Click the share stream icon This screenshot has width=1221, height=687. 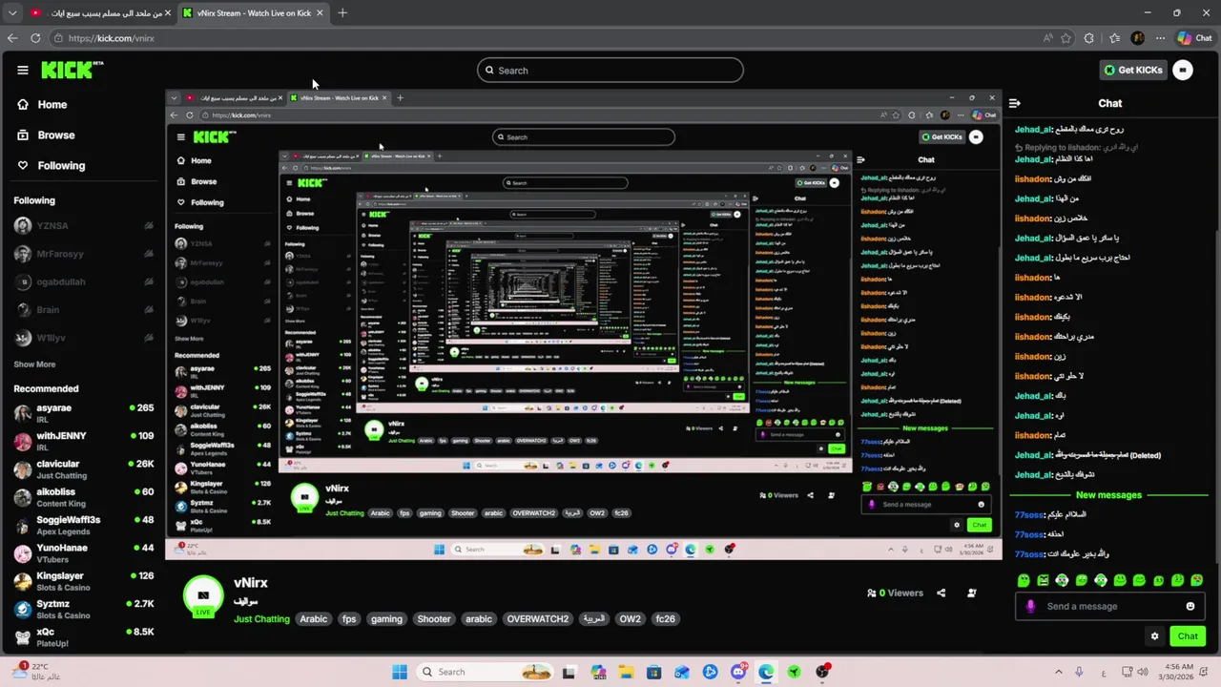coord(941,593)
